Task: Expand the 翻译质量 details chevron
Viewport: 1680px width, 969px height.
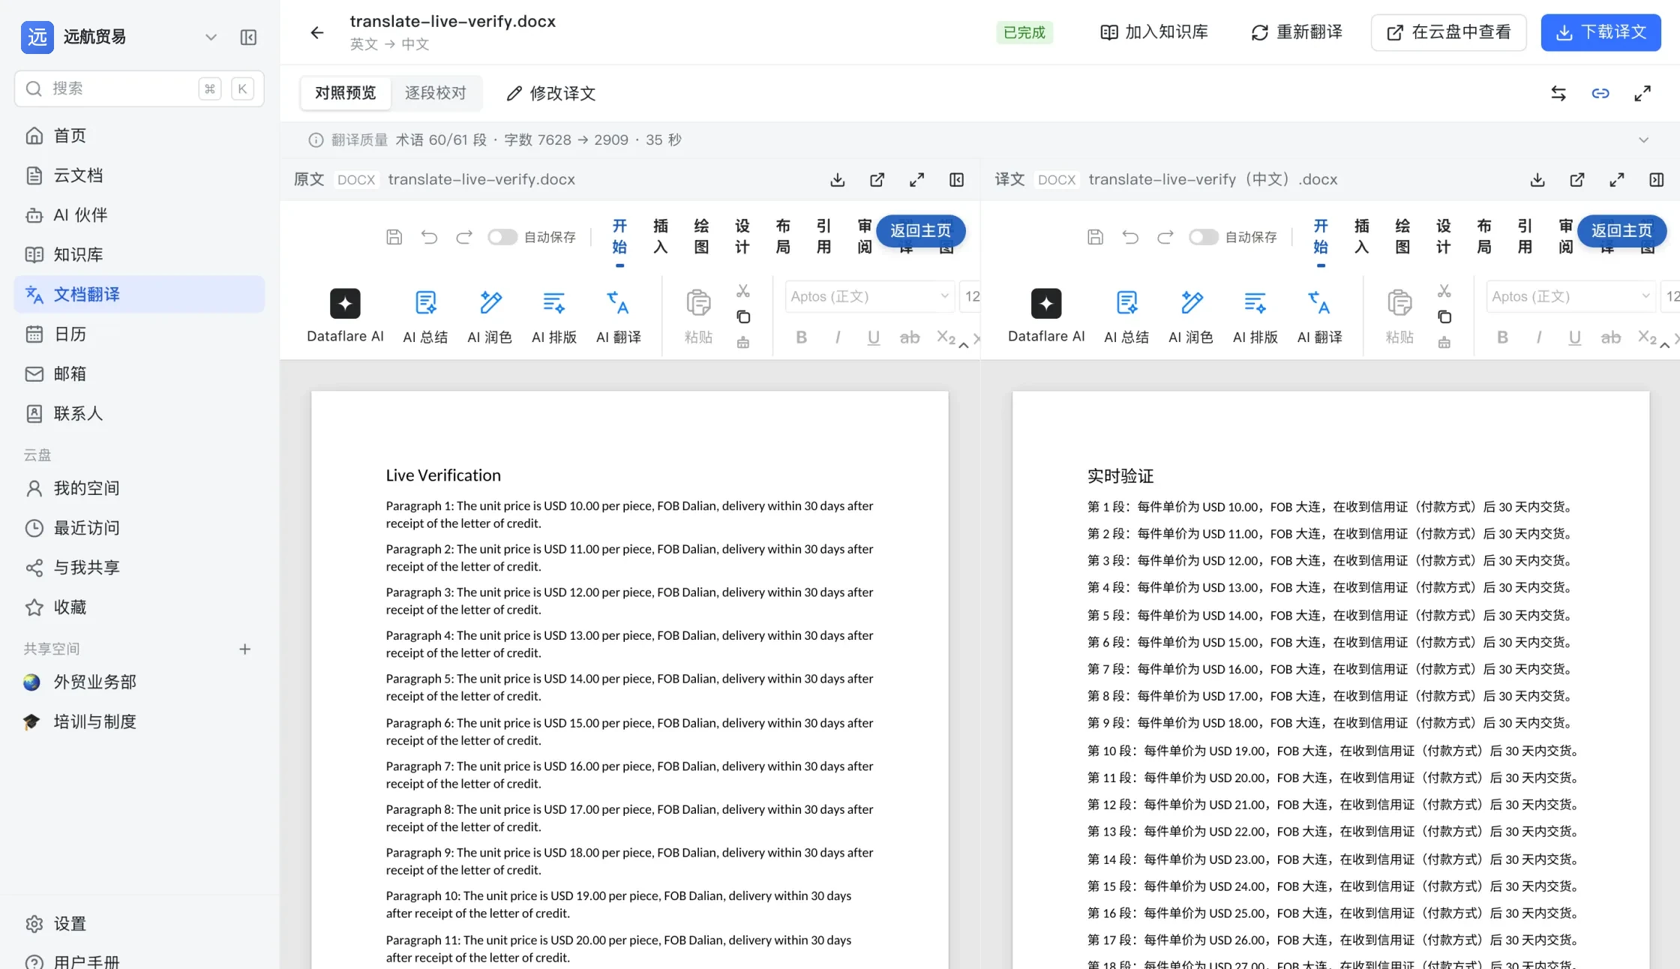Action: click(x=1643, y=140)
